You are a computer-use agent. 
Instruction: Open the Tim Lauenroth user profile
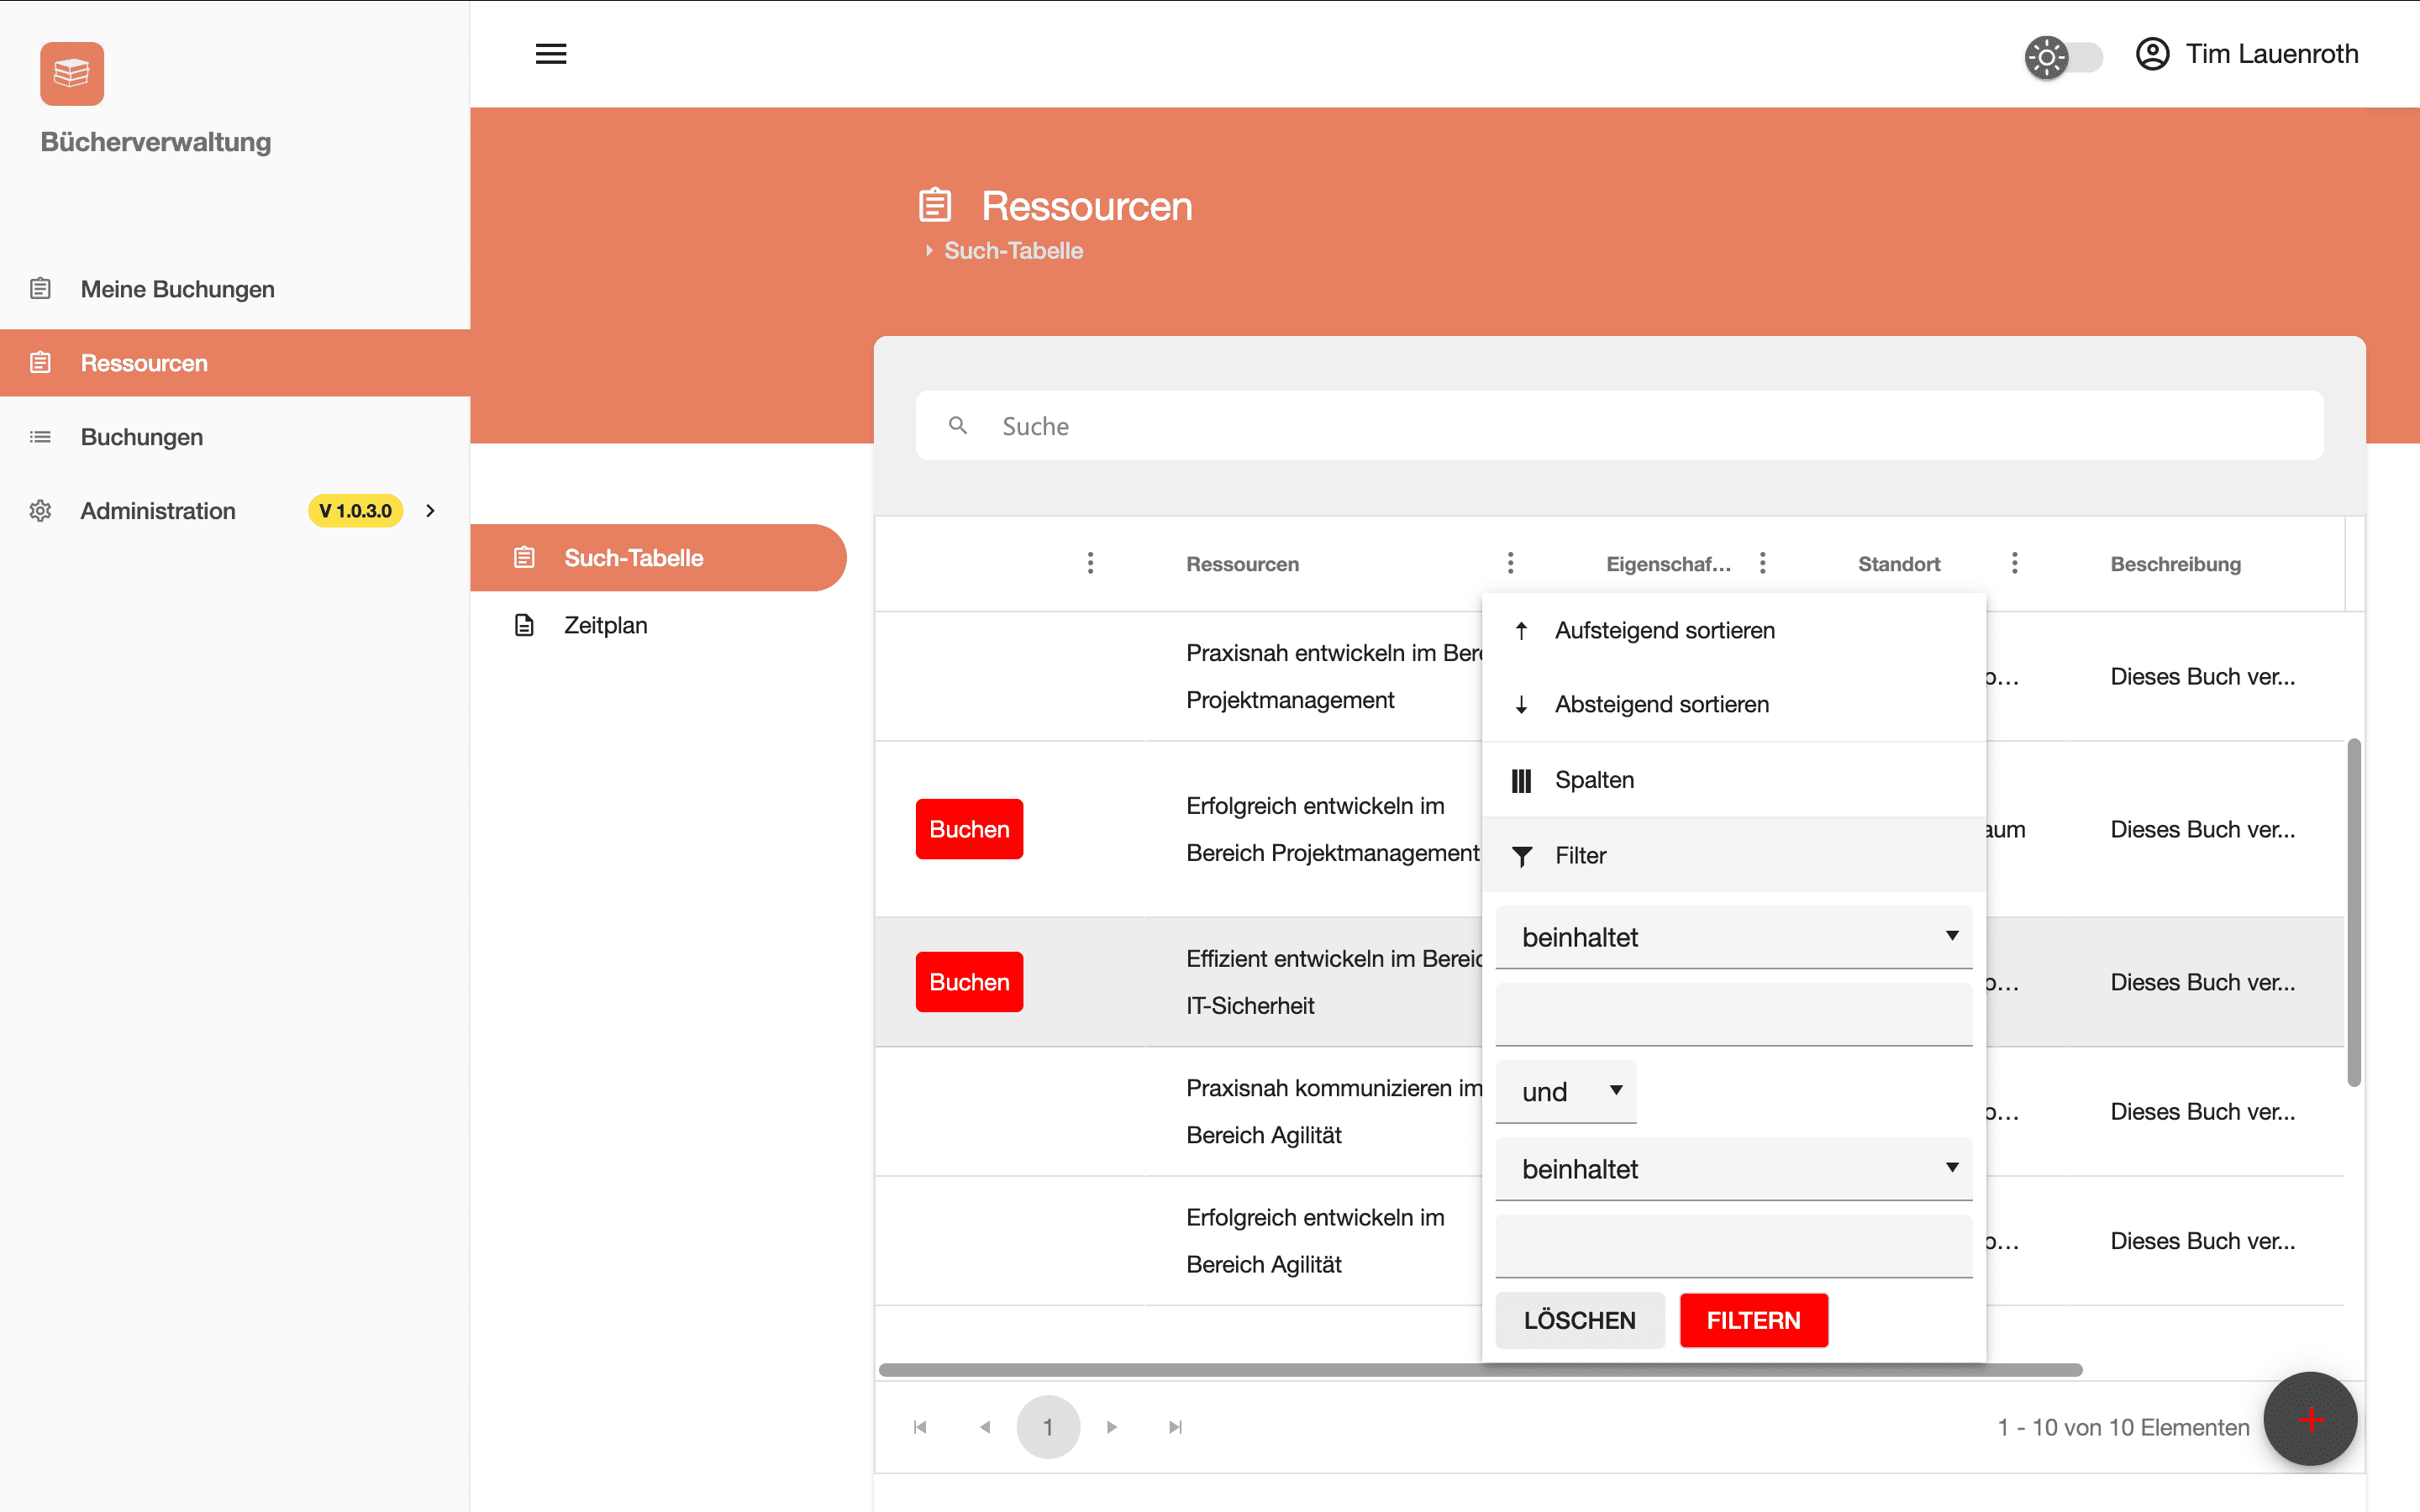click(2247, 54)
